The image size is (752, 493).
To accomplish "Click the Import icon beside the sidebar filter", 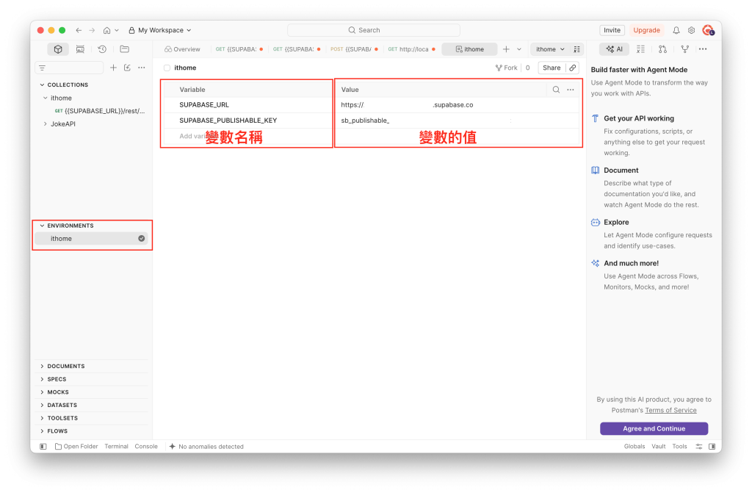I will tap(127, 68).
